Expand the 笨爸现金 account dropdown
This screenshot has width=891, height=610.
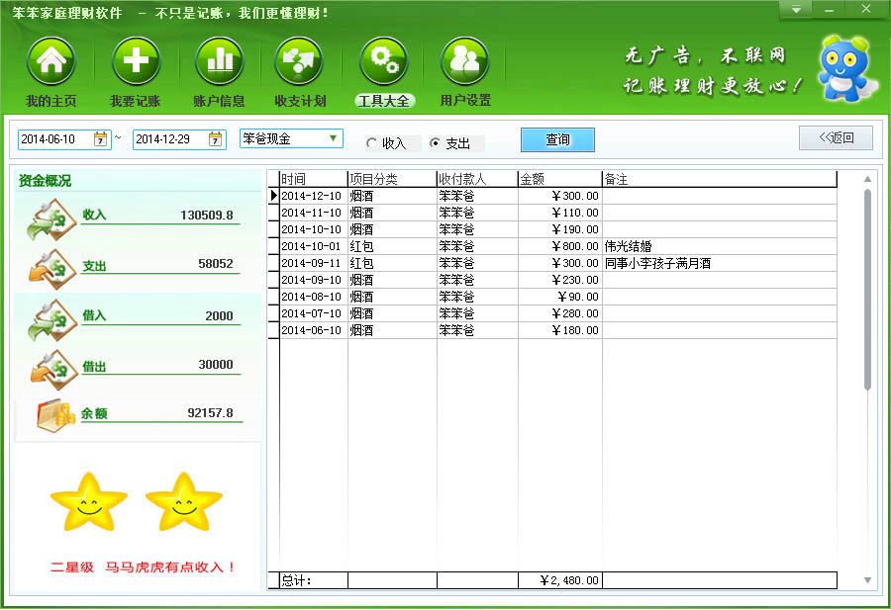coord(333,138)
